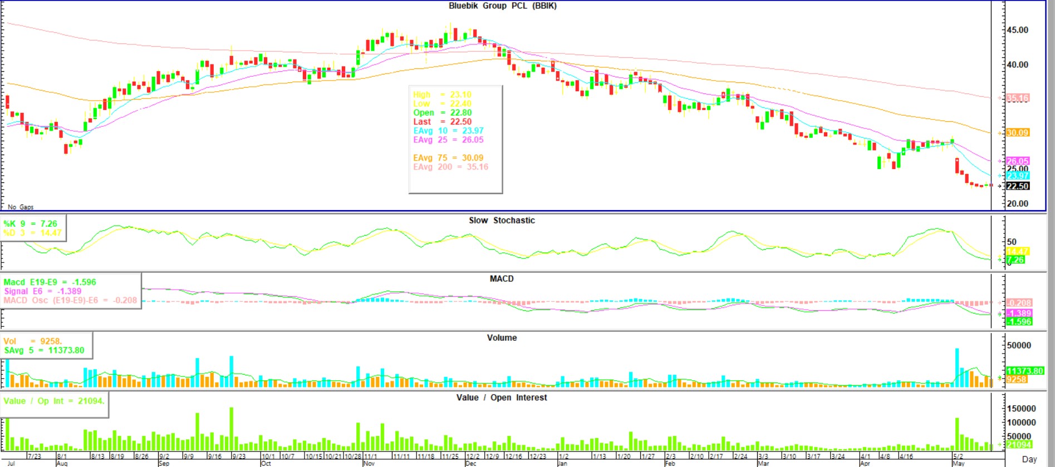Click the 11/25 date tick label
Image resolution: width=1055 pixels, height=467 pixels.
[x=450, y=456]
